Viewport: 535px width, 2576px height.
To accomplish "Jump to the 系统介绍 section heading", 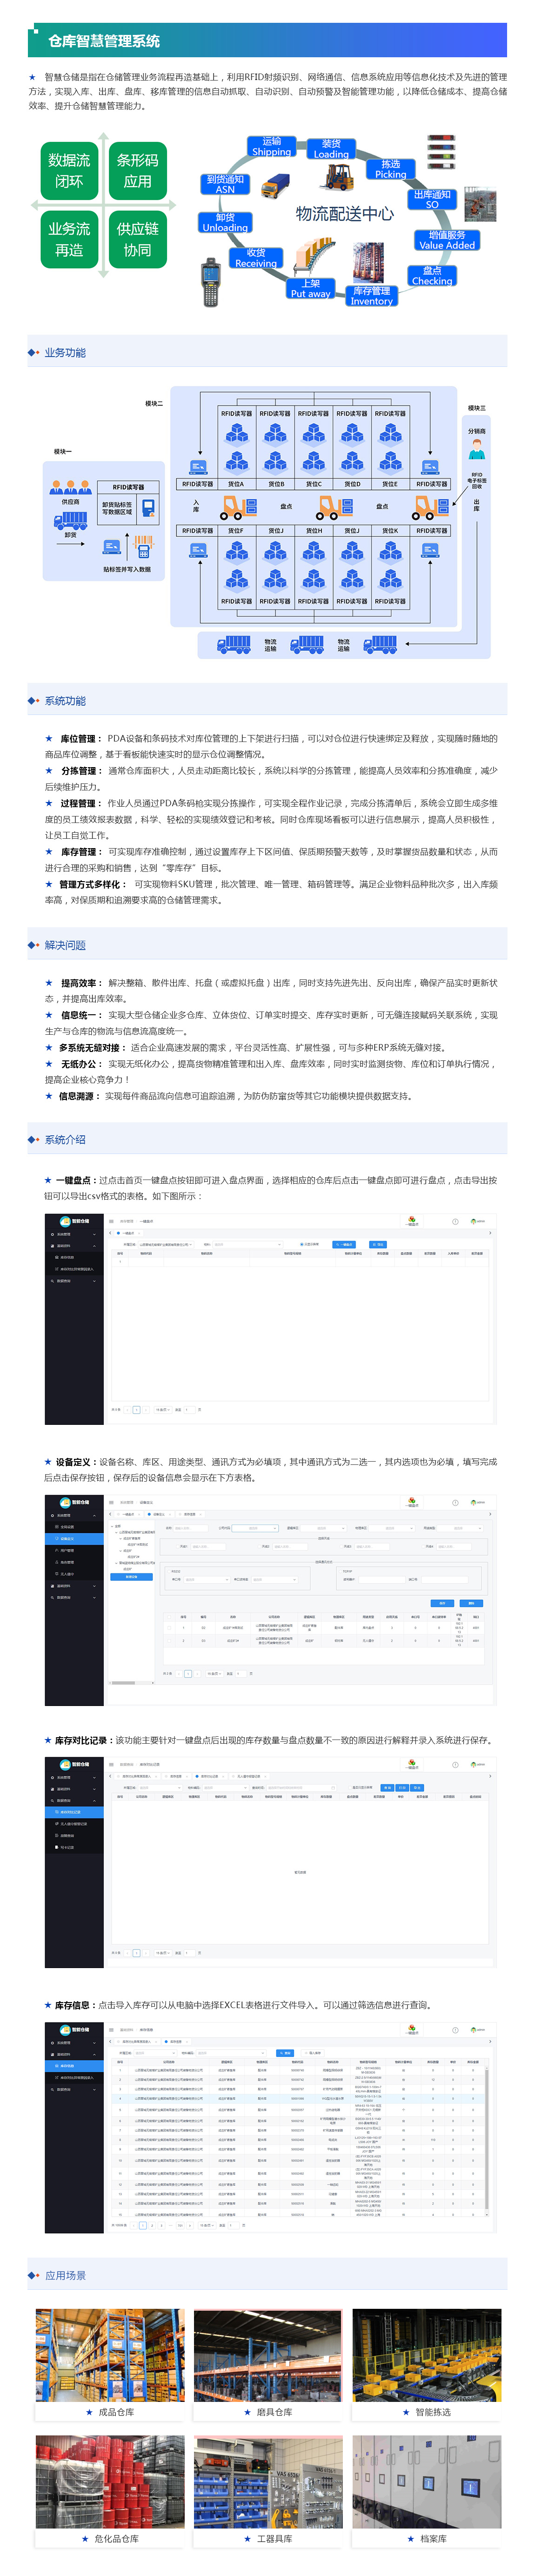I will click(65, 1139).
